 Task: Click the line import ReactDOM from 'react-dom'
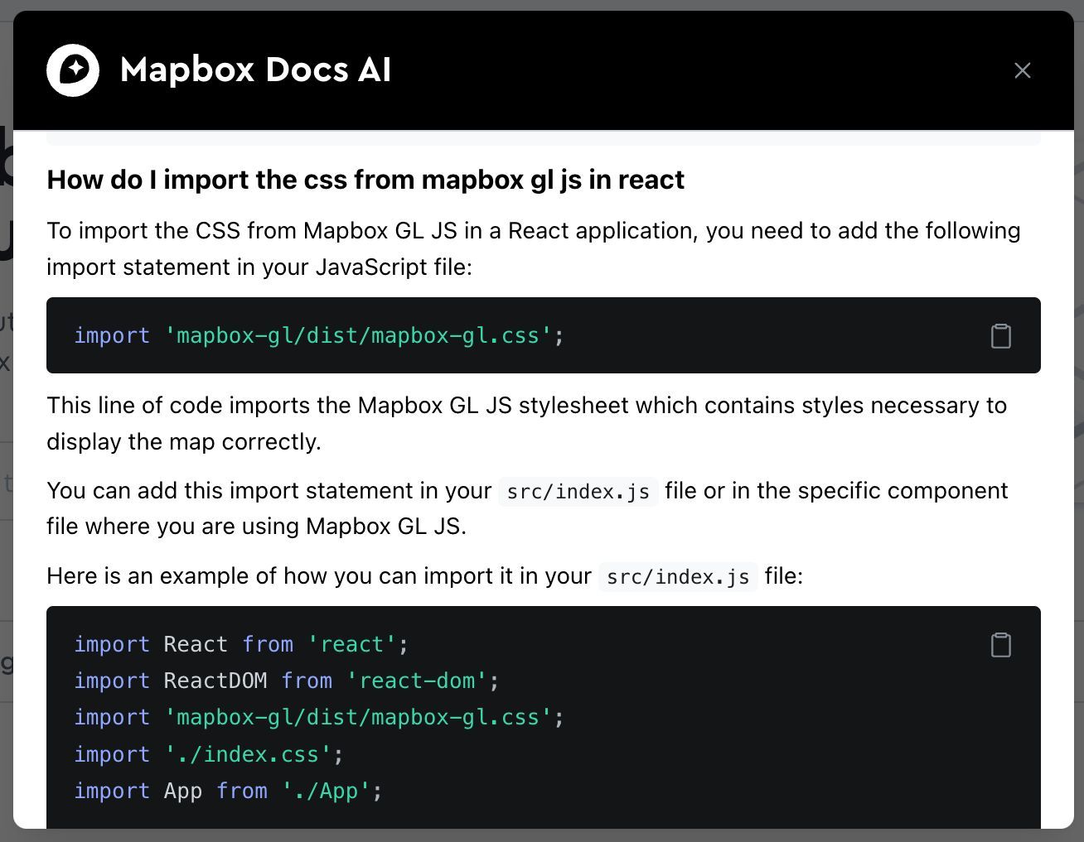click(287, 681)
